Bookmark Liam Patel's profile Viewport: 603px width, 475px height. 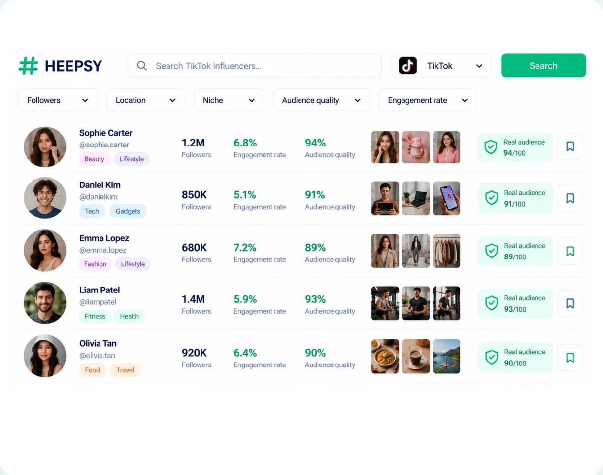coord(570,303)
